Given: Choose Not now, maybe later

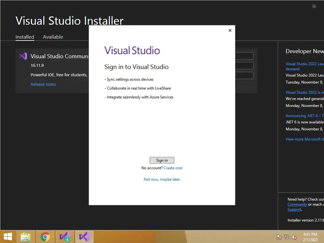Looking at the screenshot, I should tap(162, 179).
